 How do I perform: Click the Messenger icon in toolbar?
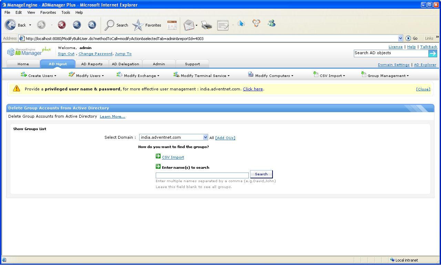271,23
